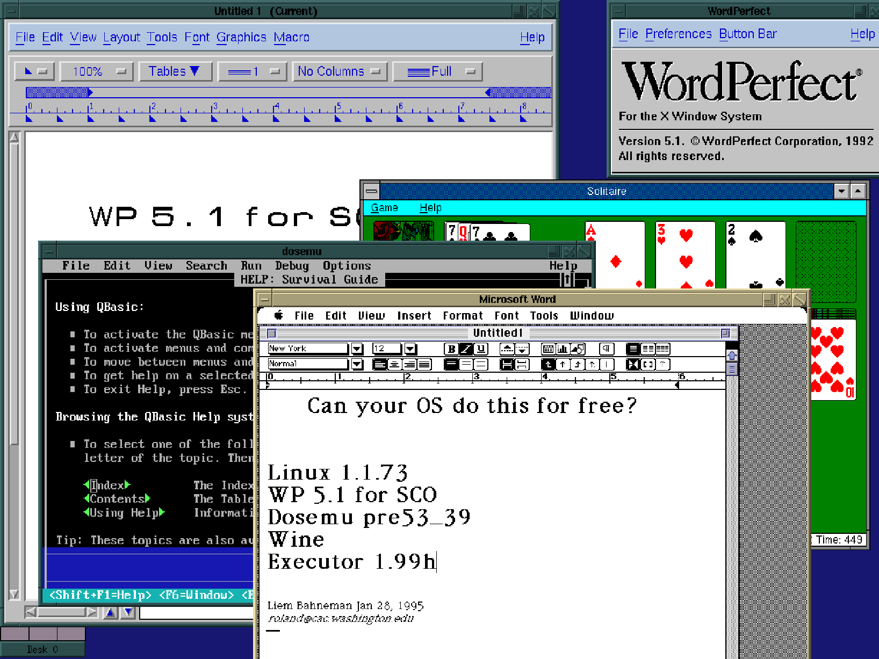The image size is (879, 659).
Task: Choose single line spacing icon in Word
Action: (x=451, y=365)
